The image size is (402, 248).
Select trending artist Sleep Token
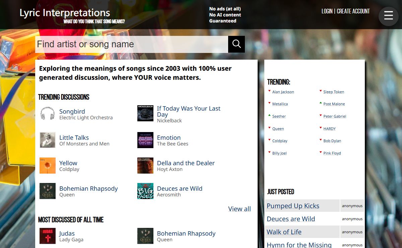[334, 92]
